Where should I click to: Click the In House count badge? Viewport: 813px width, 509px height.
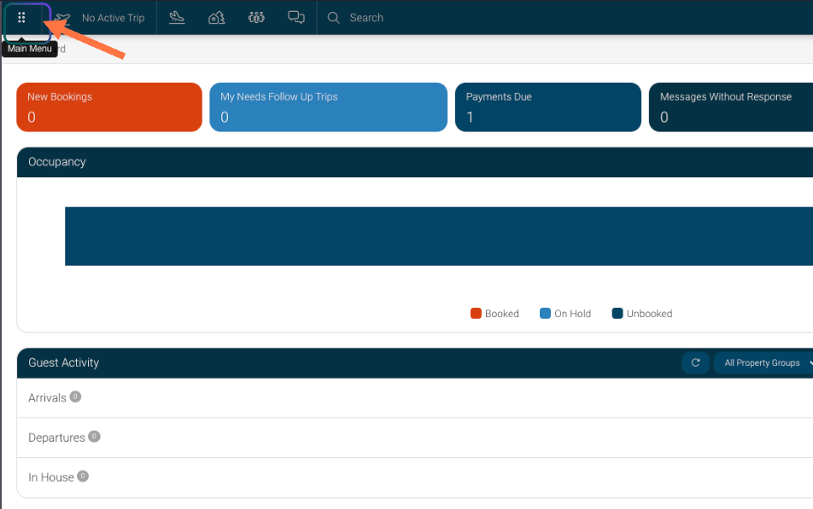83,476
